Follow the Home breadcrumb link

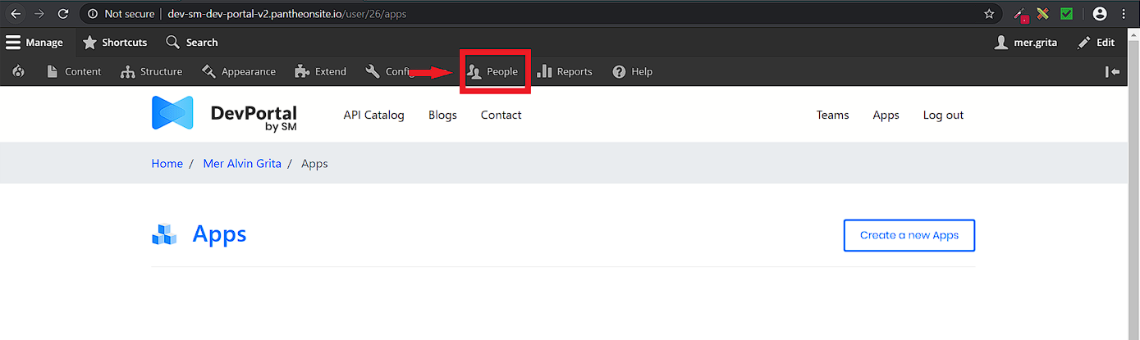[167, 164]
